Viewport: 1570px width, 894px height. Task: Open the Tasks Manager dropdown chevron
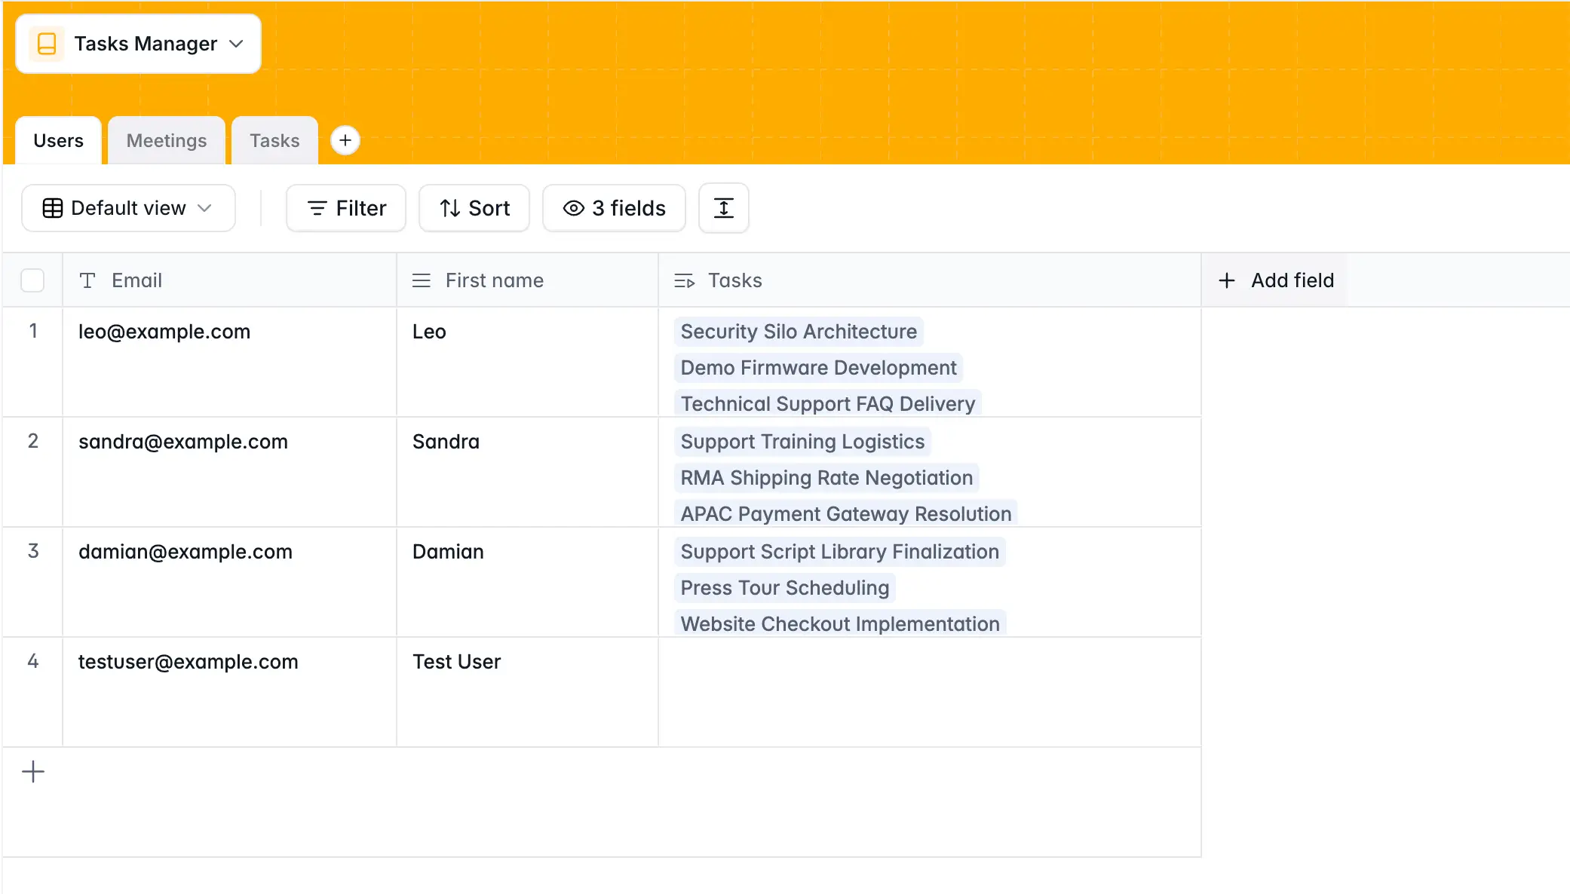[236, 44]
